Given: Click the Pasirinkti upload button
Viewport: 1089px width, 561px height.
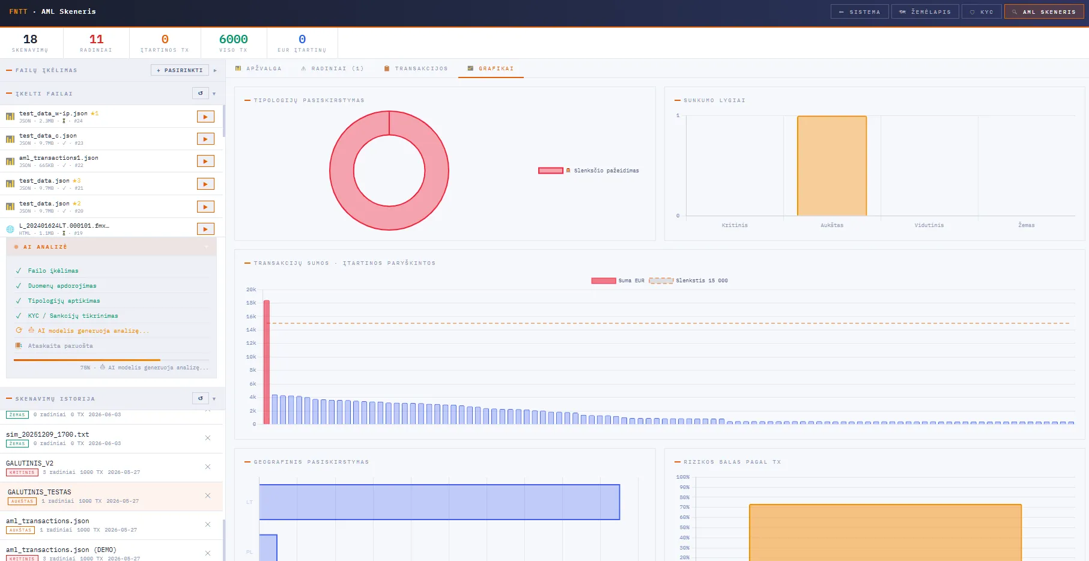Looking at the screenshot, I should click(180, 70).
